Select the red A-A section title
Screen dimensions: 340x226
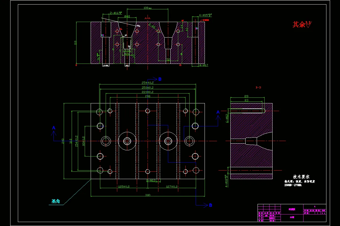[147, 18]
